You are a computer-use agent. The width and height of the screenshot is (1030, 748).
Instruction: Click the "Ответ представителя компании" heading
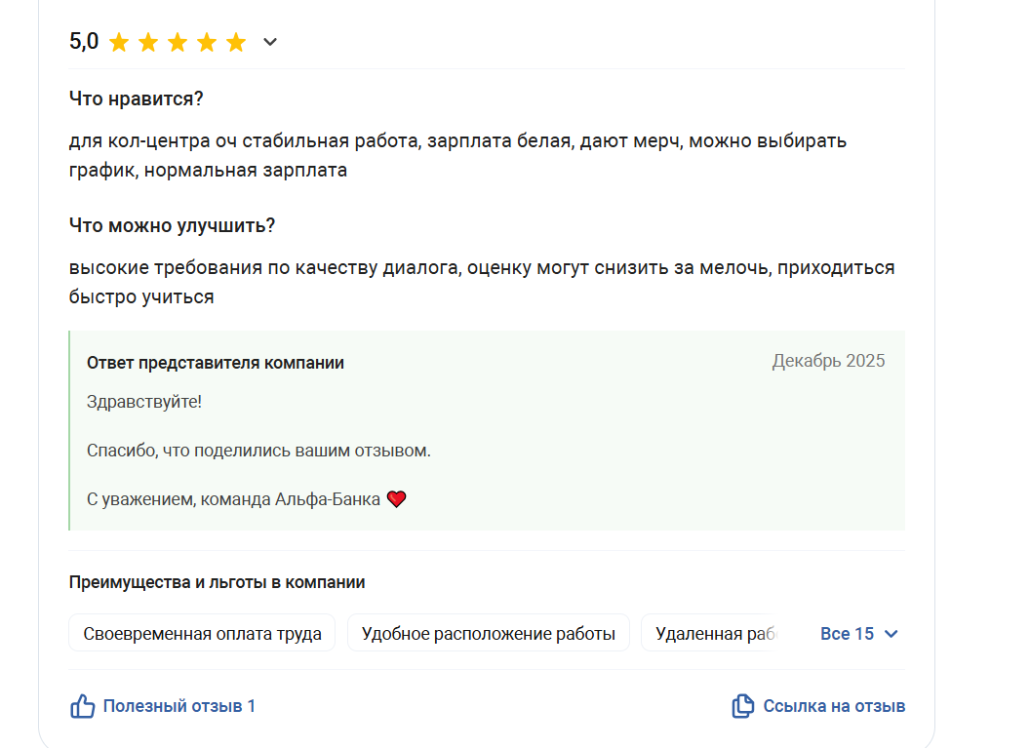[215, 363]
